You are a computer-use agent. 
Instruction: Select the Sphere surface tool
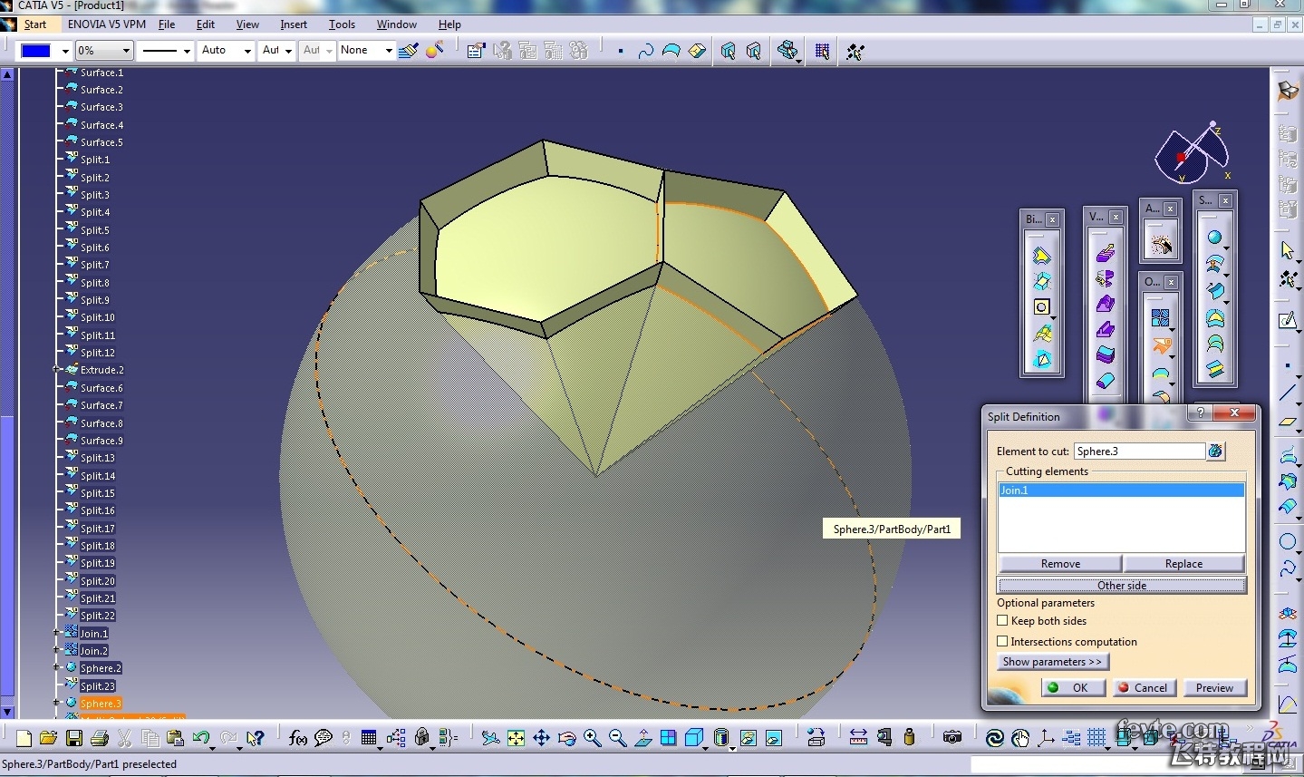click(x=1214, y=238)
